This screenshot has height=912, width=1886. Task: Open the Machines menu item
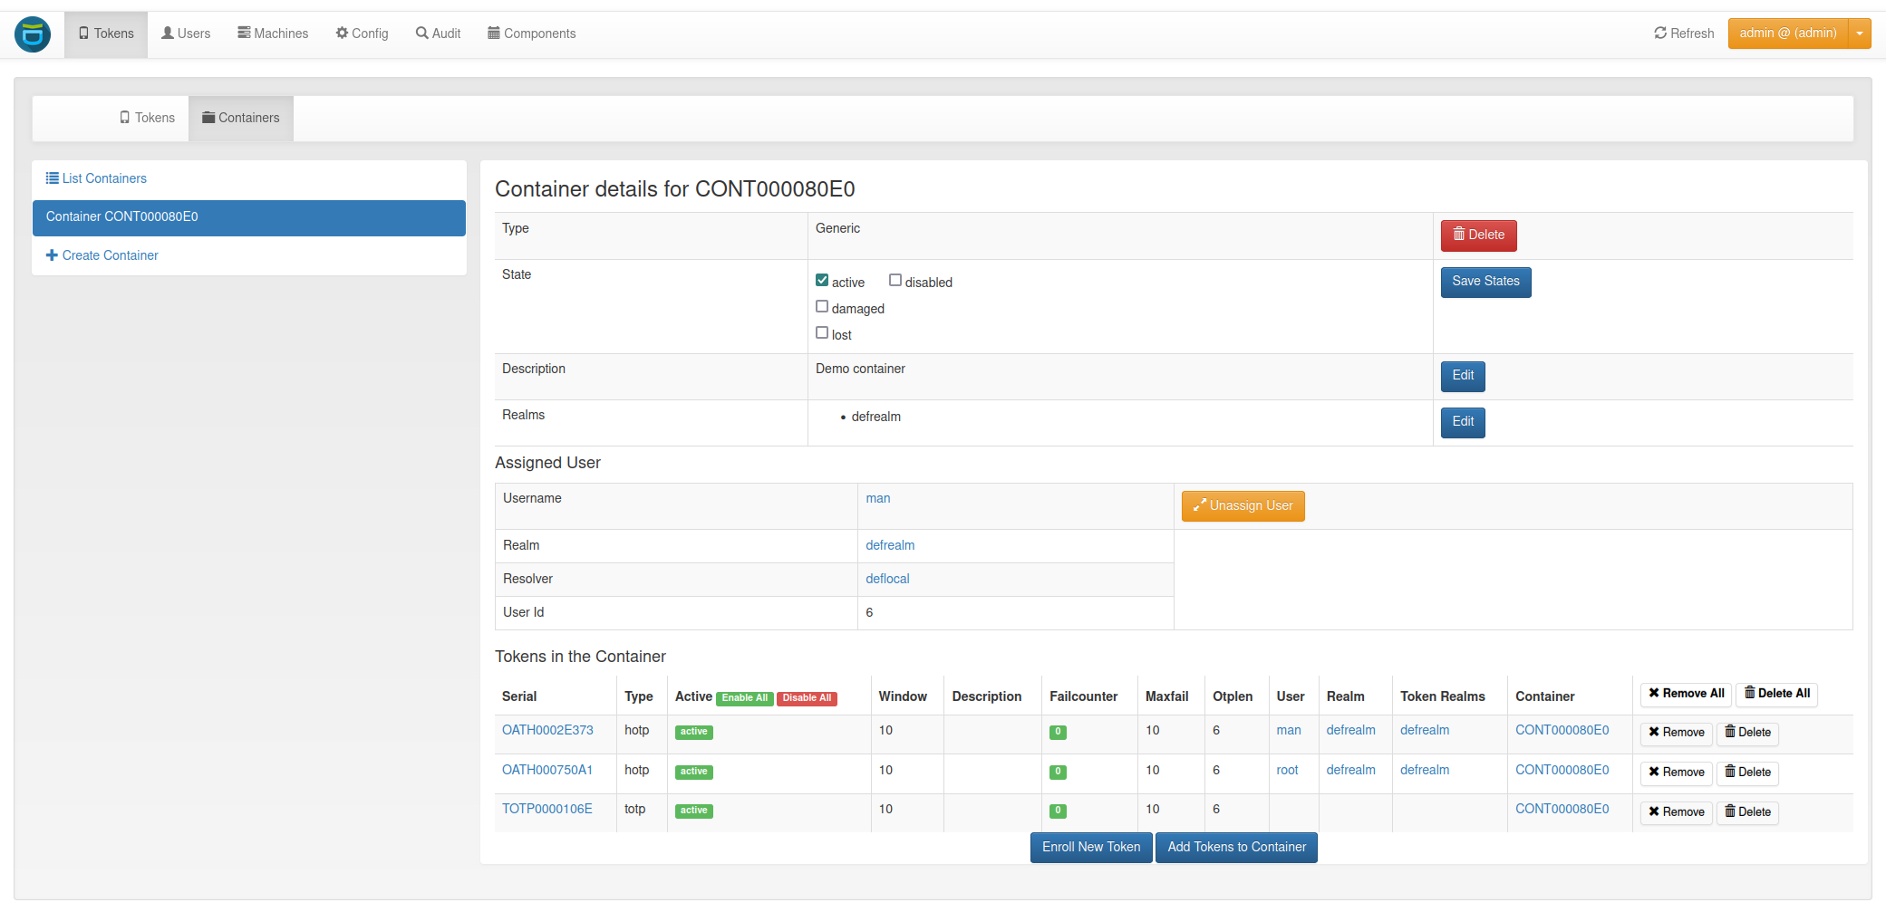click(273, 34)
